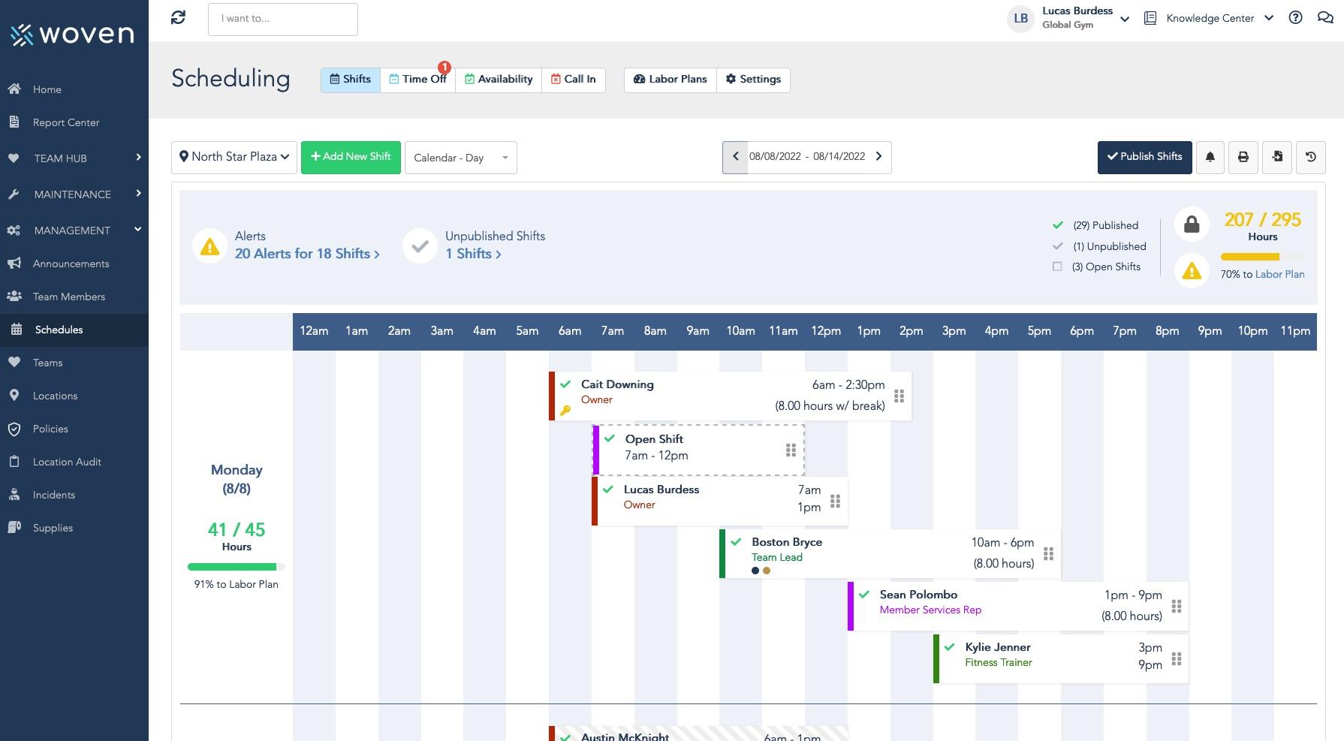
Task: Click the Supplies icon in sidebar
Action: [14, 527]
